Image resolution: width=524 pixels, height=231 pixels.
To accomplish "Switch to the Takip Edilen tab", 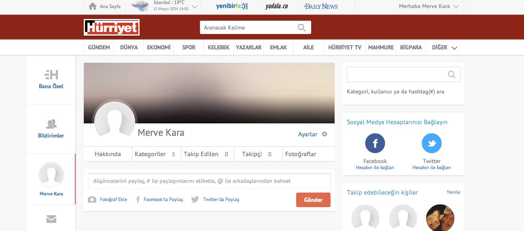I will (x=208, y=154).
